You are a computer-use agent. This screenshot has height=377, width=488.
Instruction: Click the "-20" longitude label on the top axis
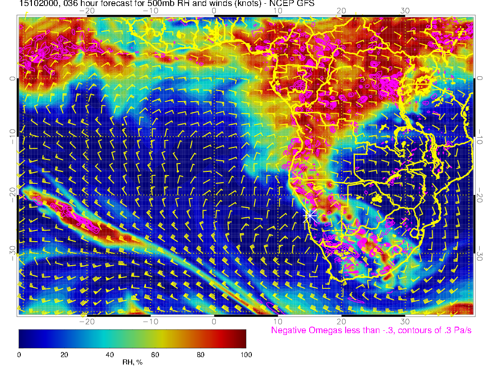pyautogui.click(x=86, y=11)
